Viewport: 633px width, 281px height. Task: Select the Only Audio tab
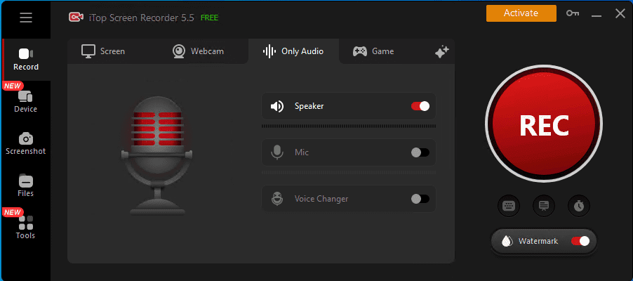[x=293, y=51]
